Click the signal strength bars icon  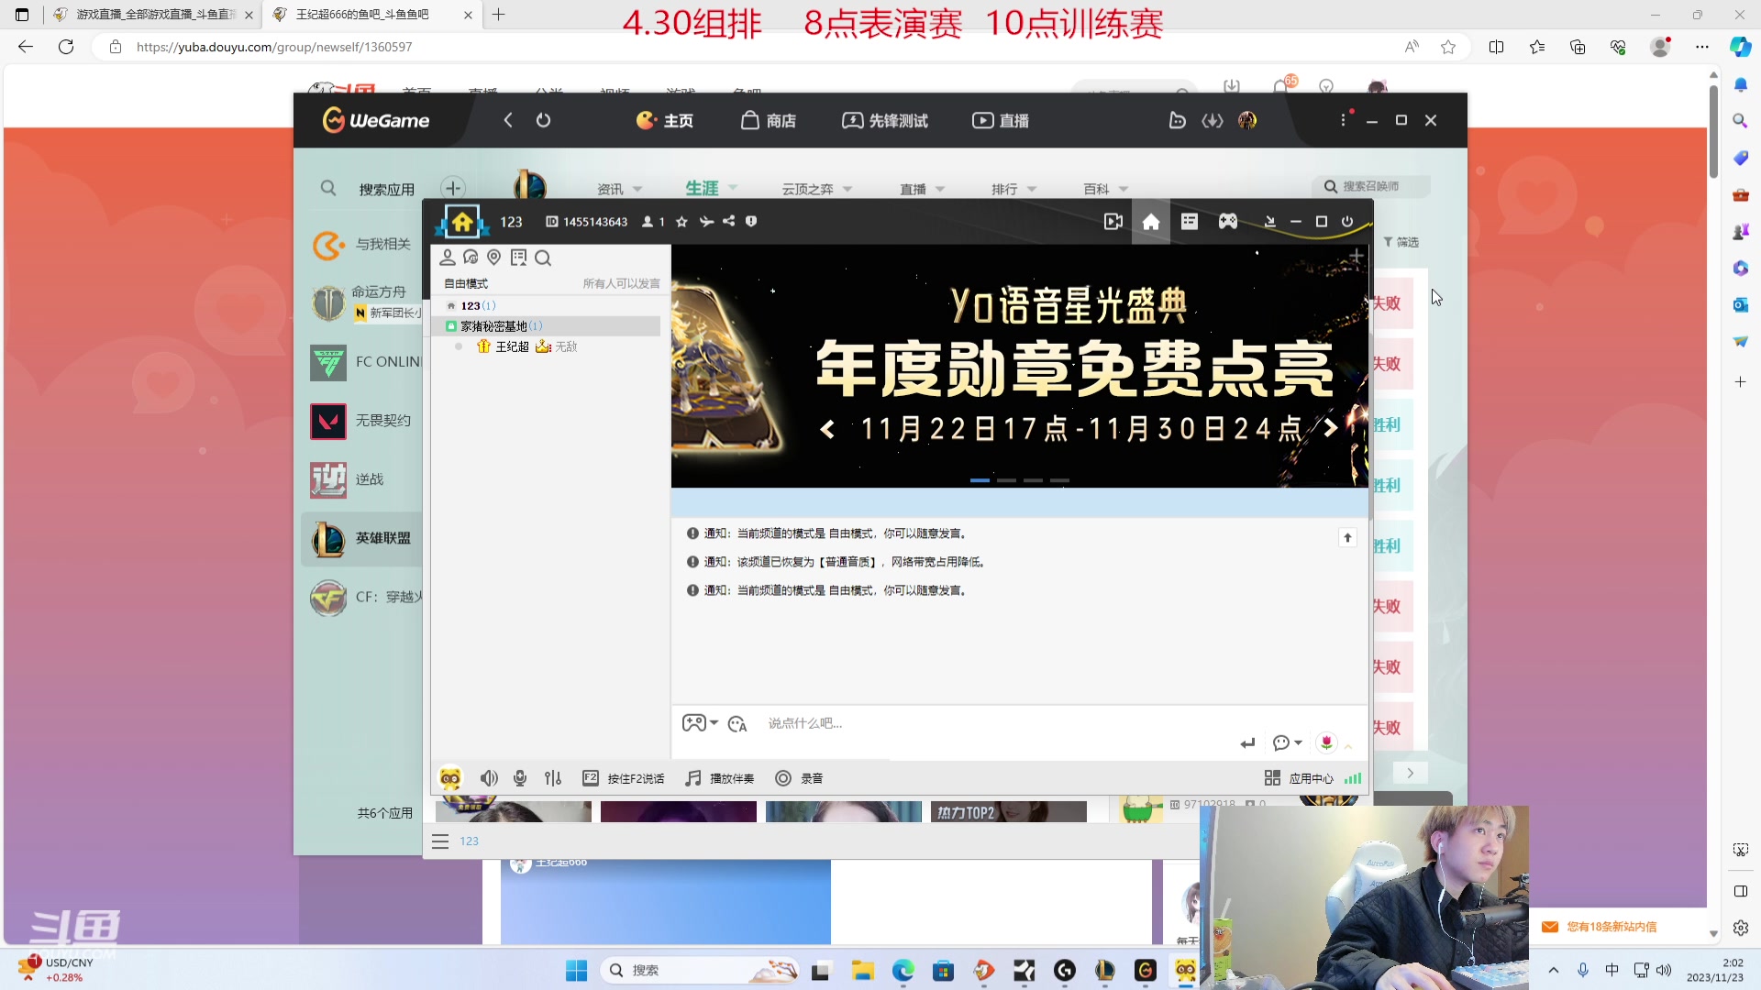[1353, 778]
